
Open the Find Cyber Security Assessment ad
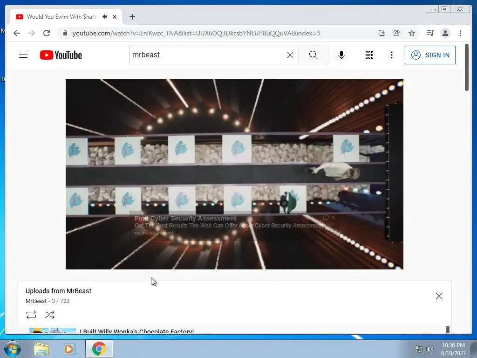click(185, 218)
